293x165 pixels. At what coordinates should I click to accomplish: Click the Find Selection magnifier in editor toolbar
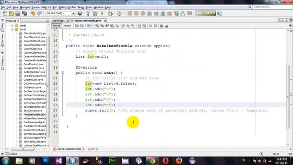(97, 26)
